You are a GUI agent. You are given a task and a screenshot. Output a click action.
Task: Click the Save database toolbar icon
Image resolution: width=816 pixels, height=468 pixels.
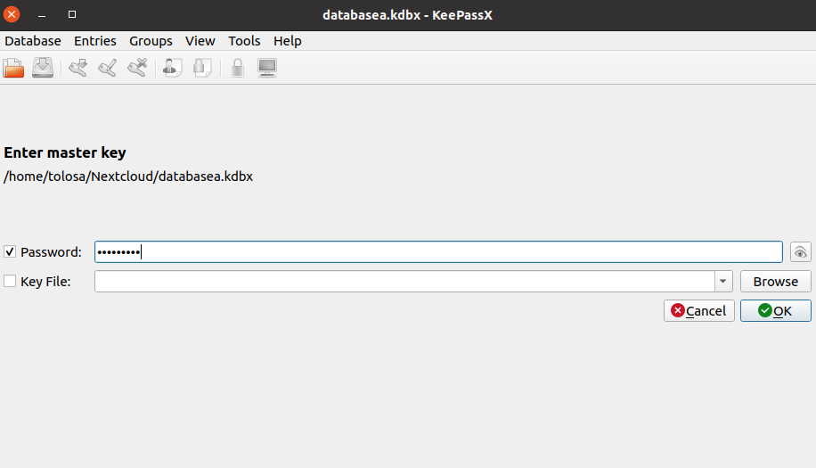click(43, 68)
